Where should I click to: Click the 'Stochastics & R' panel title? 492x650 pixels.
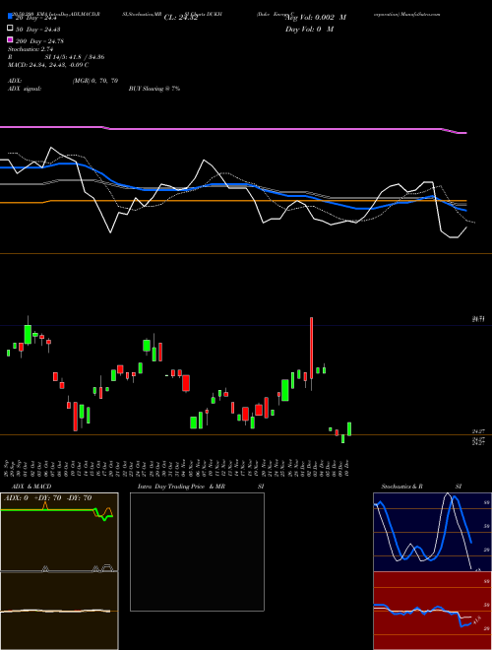pos(402,487)
